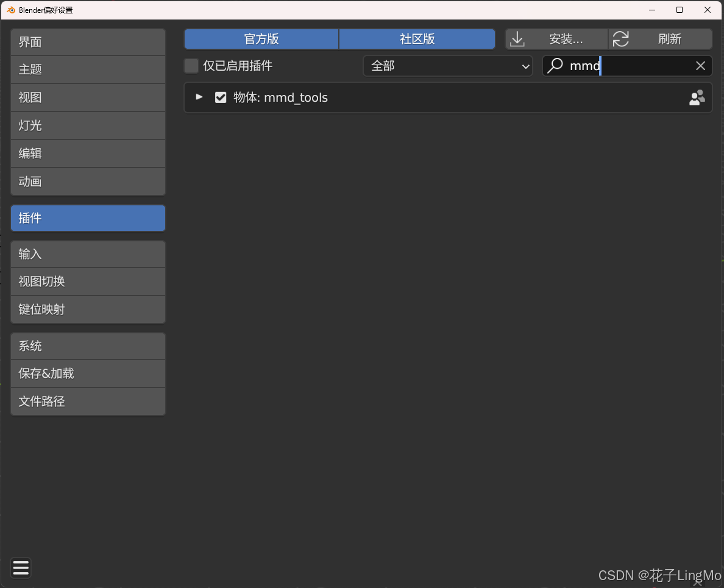
Task: Click the magnifier search icon
Action: 555,66
